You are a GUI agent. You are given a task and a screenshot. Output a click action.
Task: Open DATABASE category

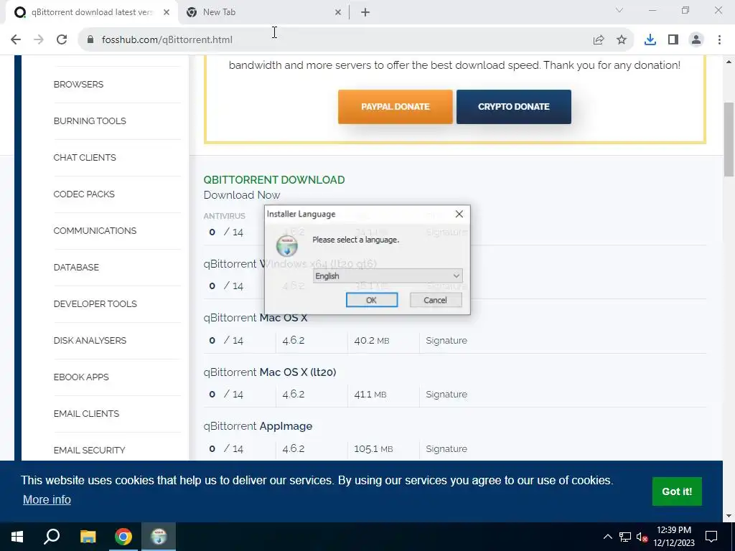tap(76, 267)
